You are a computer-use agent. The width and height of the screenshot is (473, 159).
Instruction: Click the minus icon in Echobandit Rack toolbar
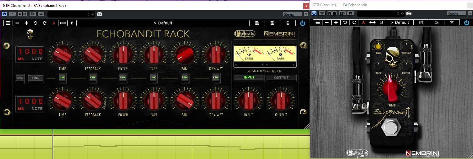[x=17, y=23]
